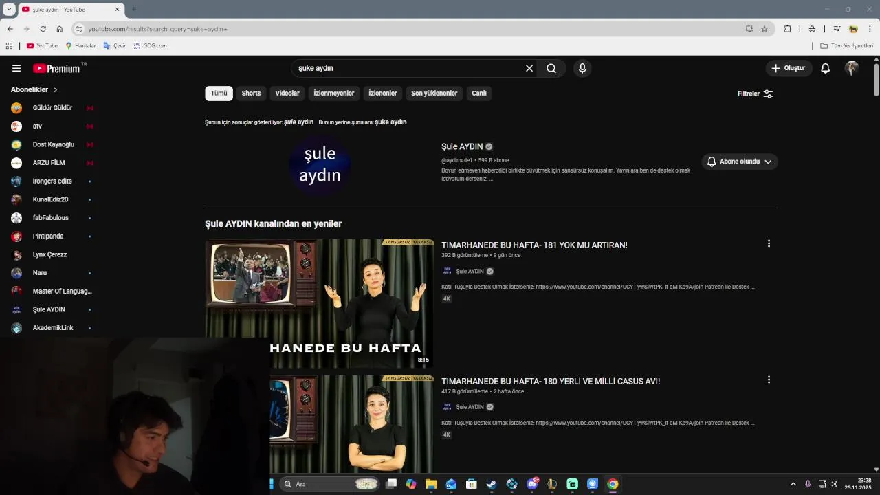
Task: Open Chrome extensions puzzle icon
Action: 788,29
